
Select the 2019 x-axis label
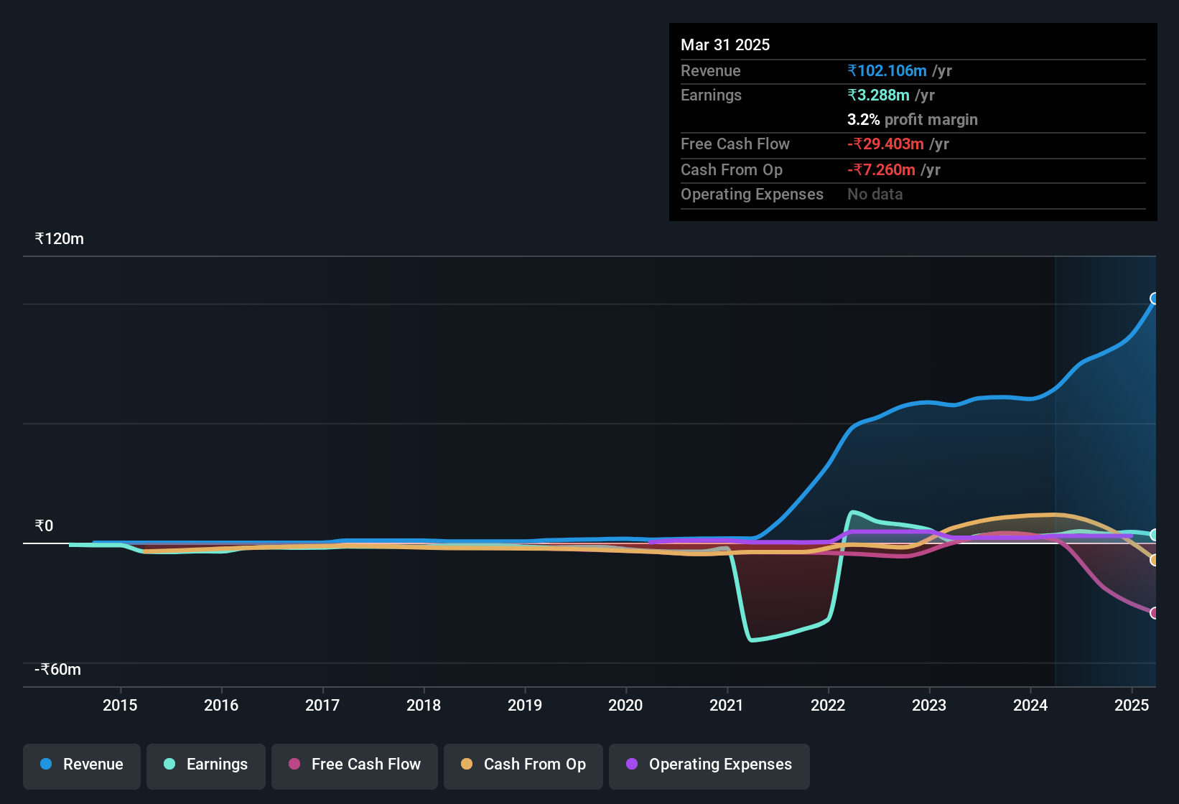(525, 705)
